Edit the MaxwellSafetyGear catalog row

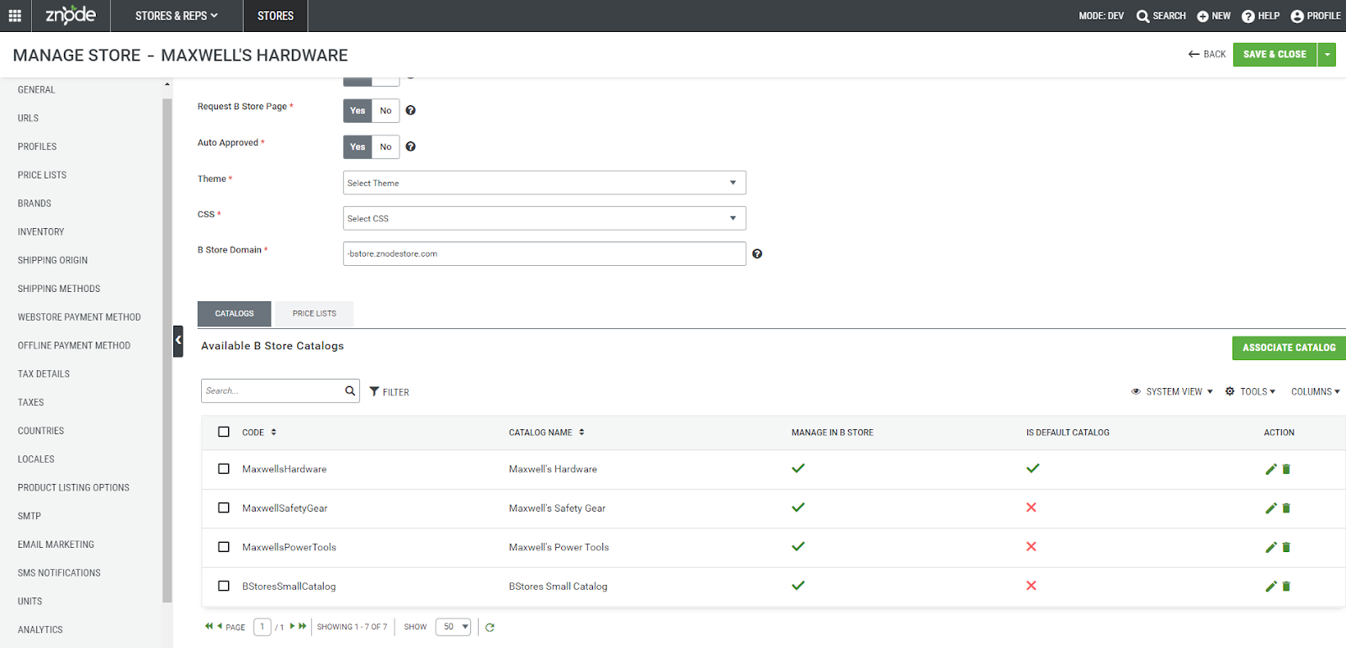point(1271,508)
